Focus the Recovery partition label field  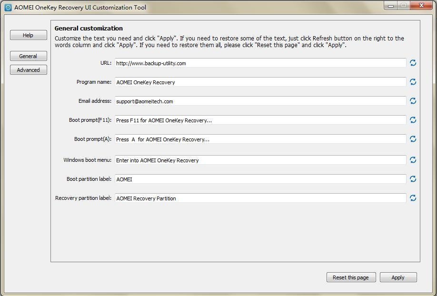(x=260, y=198)
